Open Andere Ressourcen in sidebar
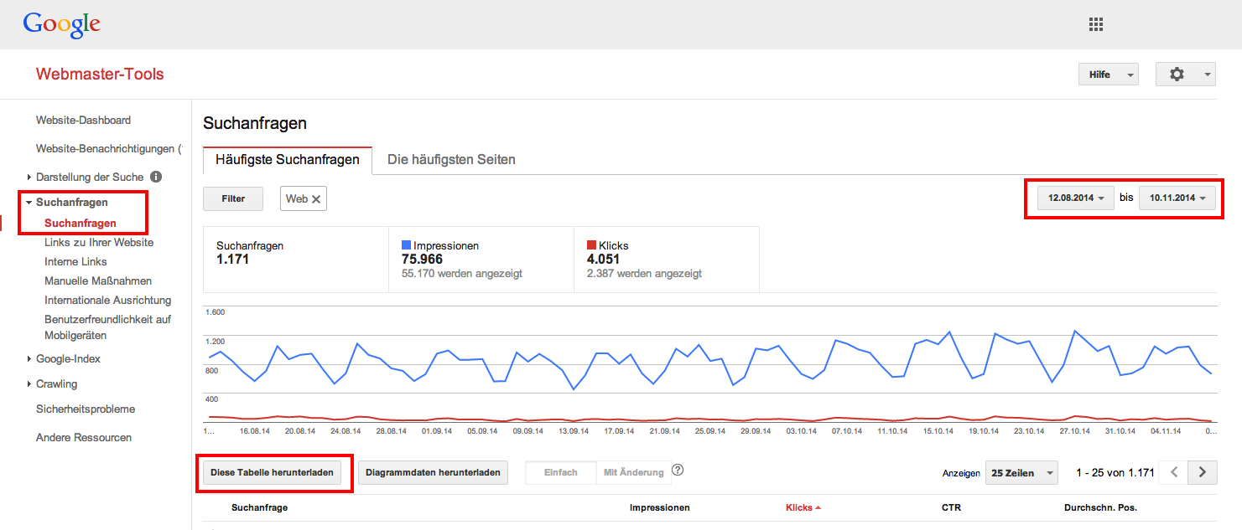The height and width of the screenshot is (530, 1242). coord(84,438)
